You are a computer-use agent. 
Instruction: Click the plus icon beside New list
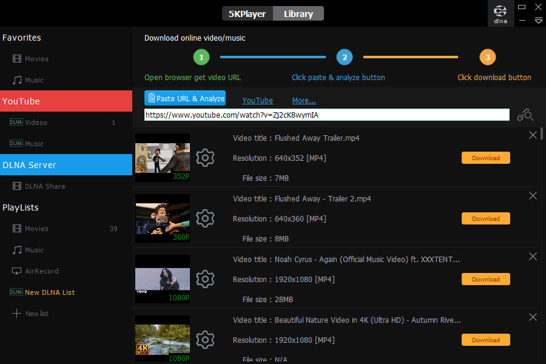pos(16,314)
